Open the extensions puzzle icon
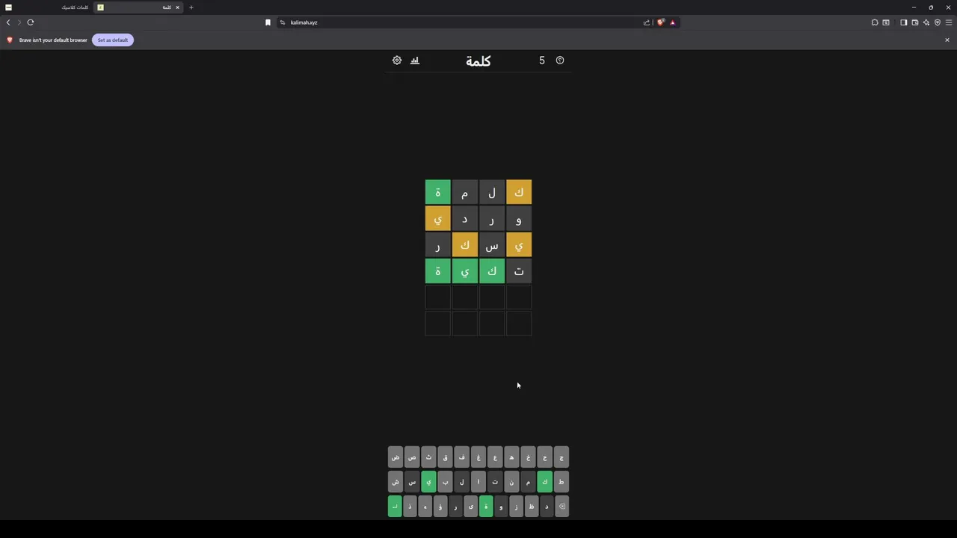Screen dimensions: 957x538 875,22
